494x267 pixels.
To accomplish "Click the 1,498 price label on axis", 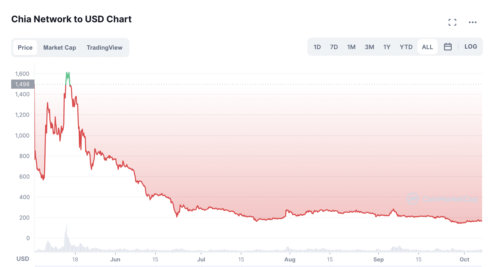I will click(x=23, y=84).
